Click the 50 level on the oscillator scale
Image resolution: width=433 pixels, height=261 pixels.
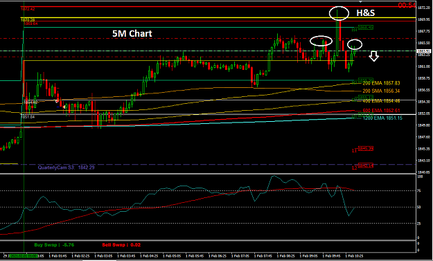pyautogui.click(x=419, y=207)
